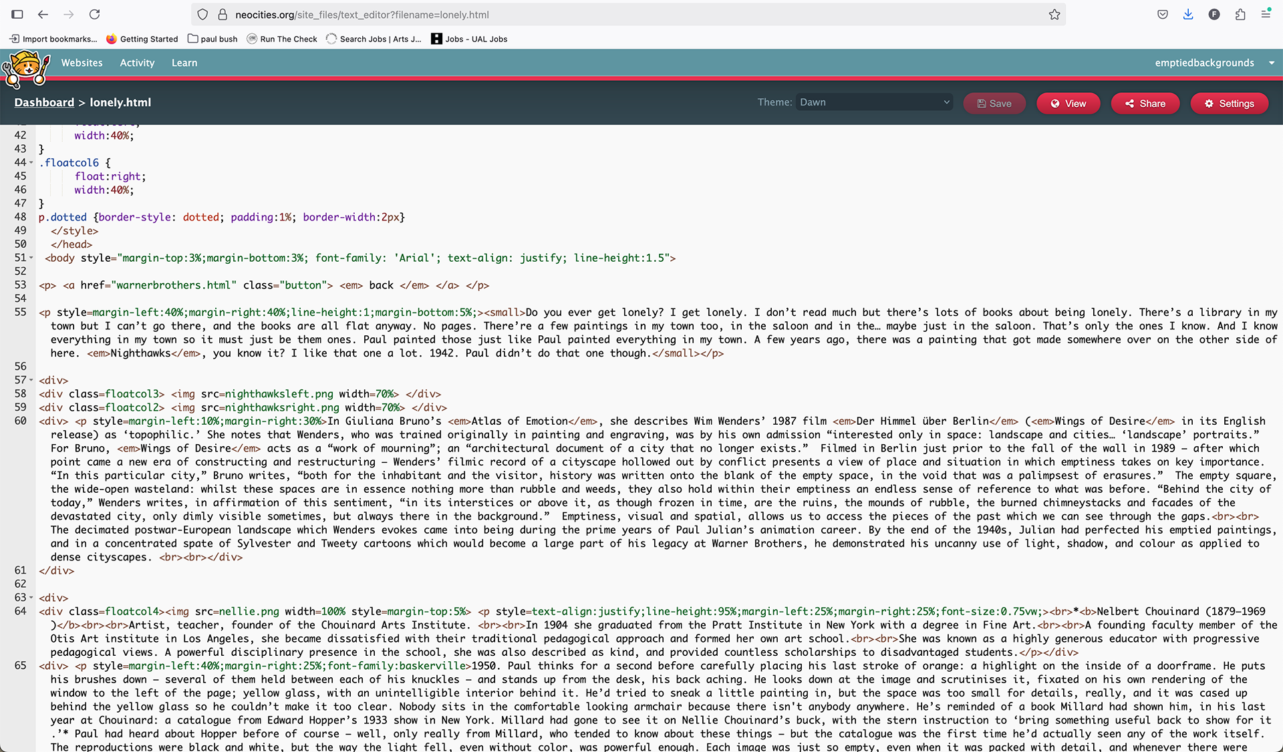Open the editor Settings button
The height and width of the screenshot is (752, 1283).
click(1229, 104)
